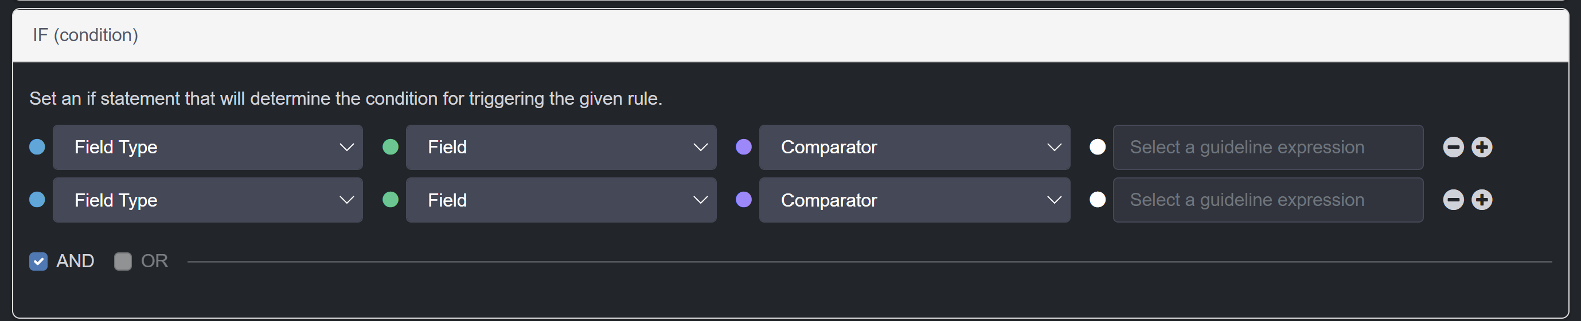The height and width of the screenshot is (321, 1581).
Task: Click the purple dot beside second Comparator
Action: tap(743, 200)
